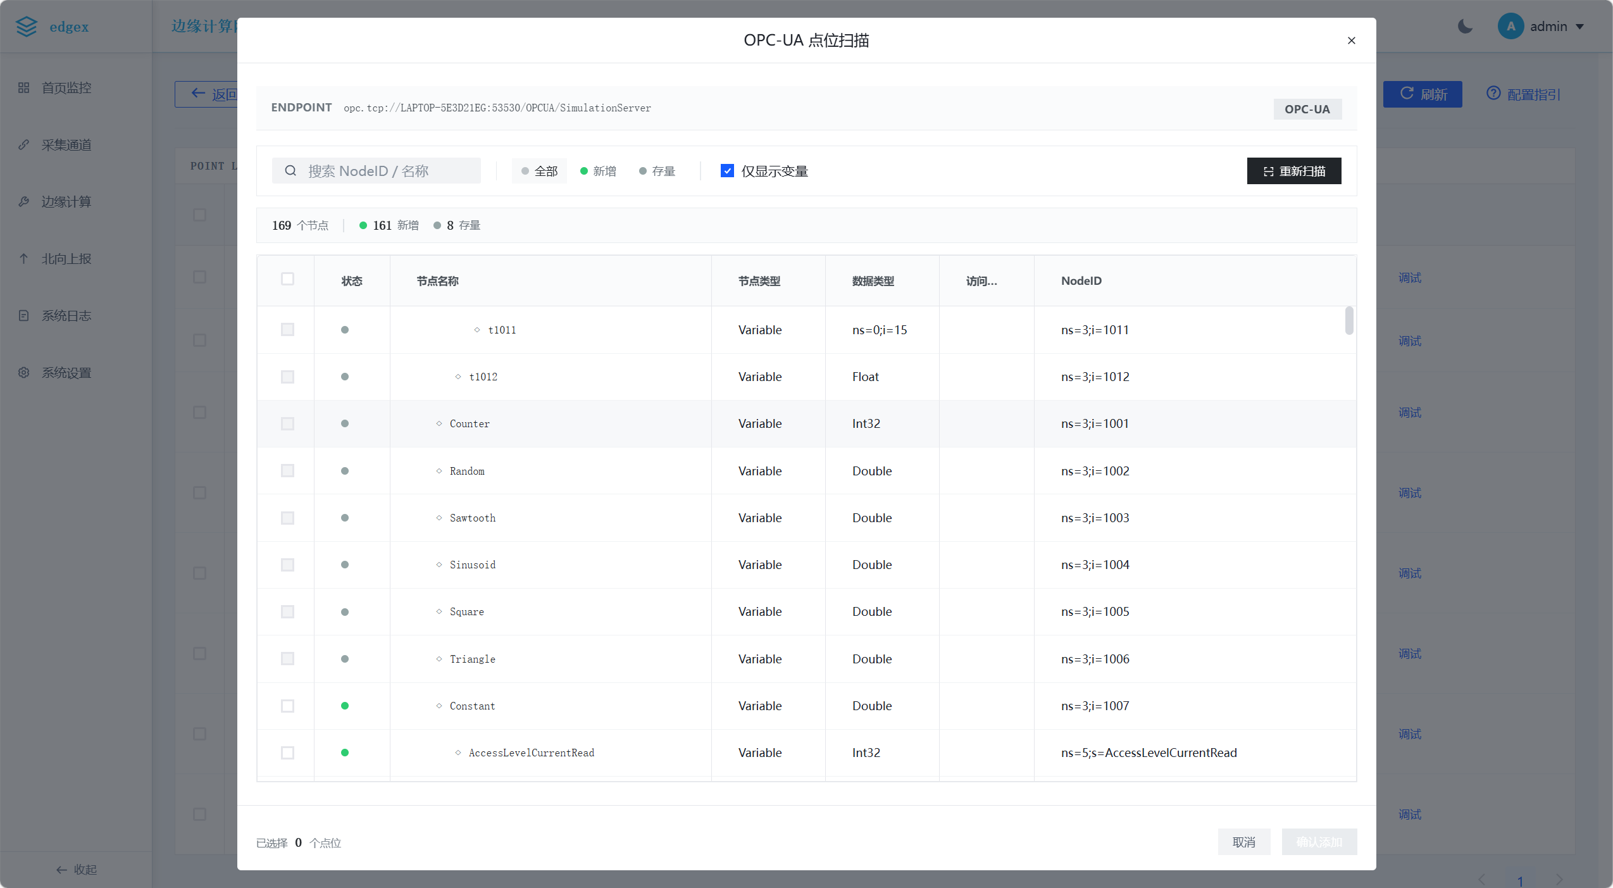Click the Sawtooth node diamond icon
The image size is (1613, 888).
tap(439, 518)
